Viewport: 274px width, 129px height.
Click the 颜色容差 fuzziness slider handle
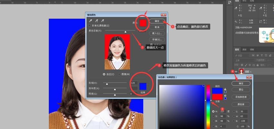click(x=125, y=32)
